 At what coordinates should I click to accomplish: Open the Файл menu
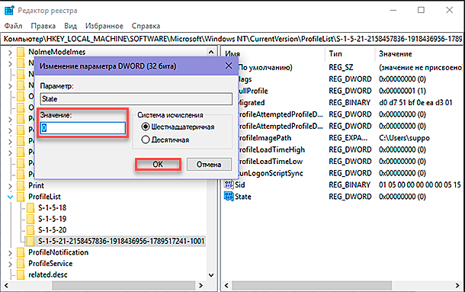13,26
